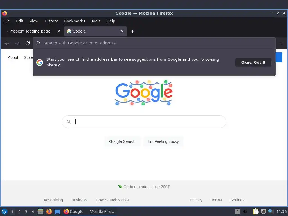This screenshot has width=288, height=216.
Task: Open the Help menu
Action: click(x=111, y=21)
